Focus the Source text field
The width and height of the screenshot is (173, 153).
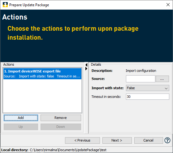point(141,79)
